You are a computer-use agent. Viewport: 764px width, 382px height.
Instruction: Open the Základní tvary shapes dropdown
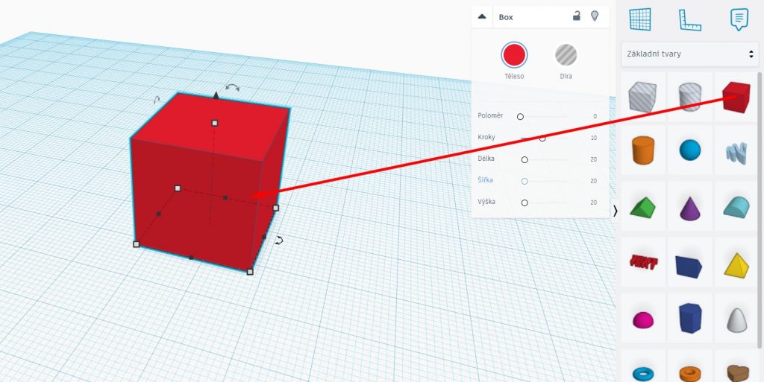click(x=690, y=54)
